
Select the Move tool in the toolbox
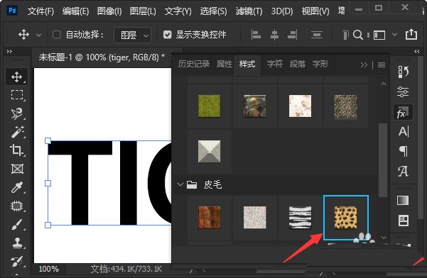pos(16,77)
